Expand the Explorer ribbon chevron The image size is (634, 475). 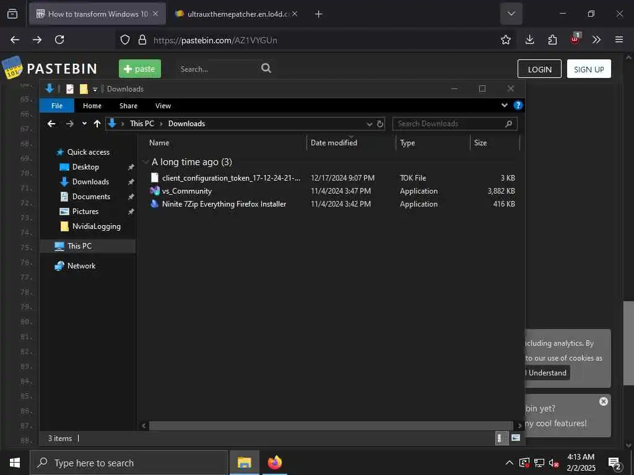[504, 105]
